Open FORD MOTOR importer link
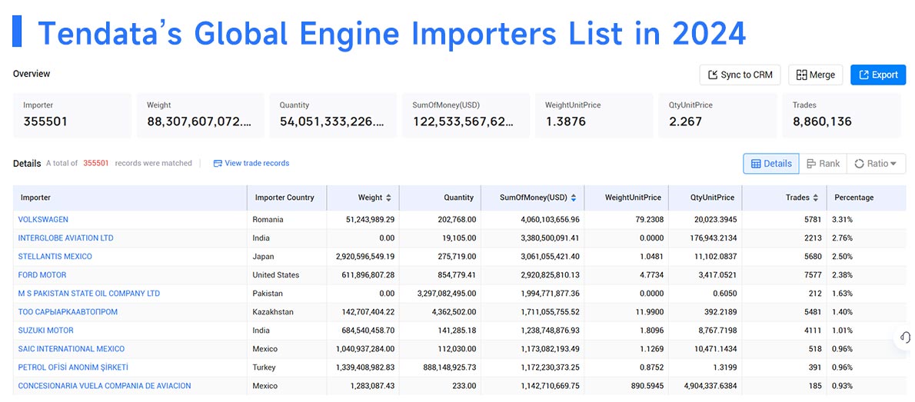Screen dimensions: 915x402 [x=42, y=275]
